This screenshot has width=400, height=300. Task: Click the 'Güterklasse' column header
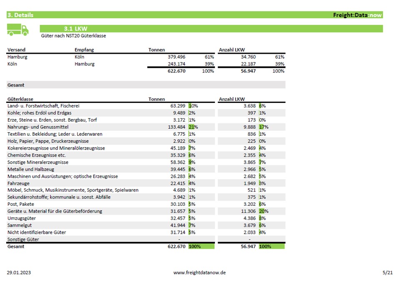click(20, 99)
